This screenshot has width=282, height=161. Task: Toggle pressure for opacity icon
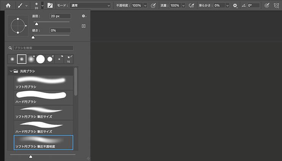click(153, 5)
